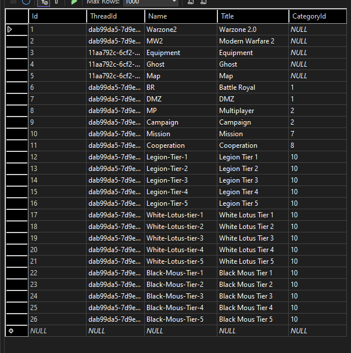Select the Title cell 'Legion Tier 4'
Viewport: 351px width, 353px height.
click(x=253, y=192)
